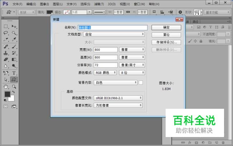This screenshot has width=233, height=146.
Task: Select the Blur droplet tool
Action: click(6, 66)
